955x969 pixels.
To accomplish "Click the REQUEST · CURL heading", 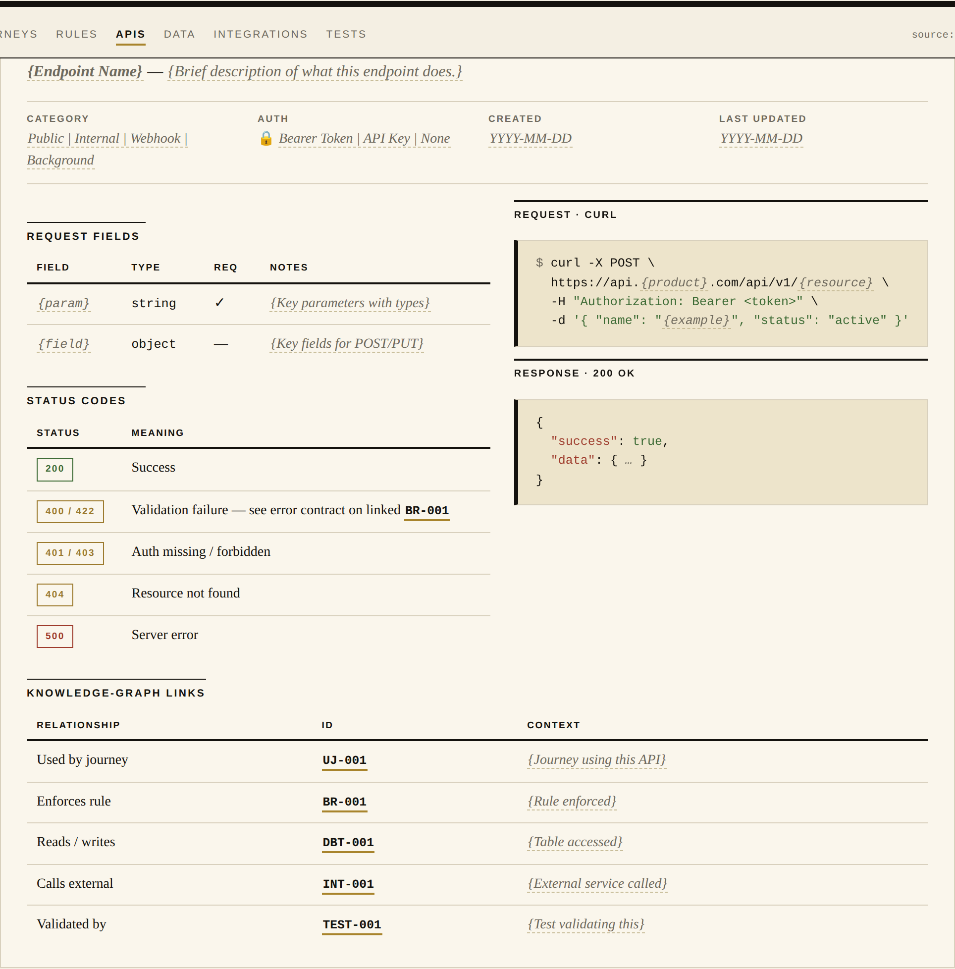I will click(x=565, y=215).
